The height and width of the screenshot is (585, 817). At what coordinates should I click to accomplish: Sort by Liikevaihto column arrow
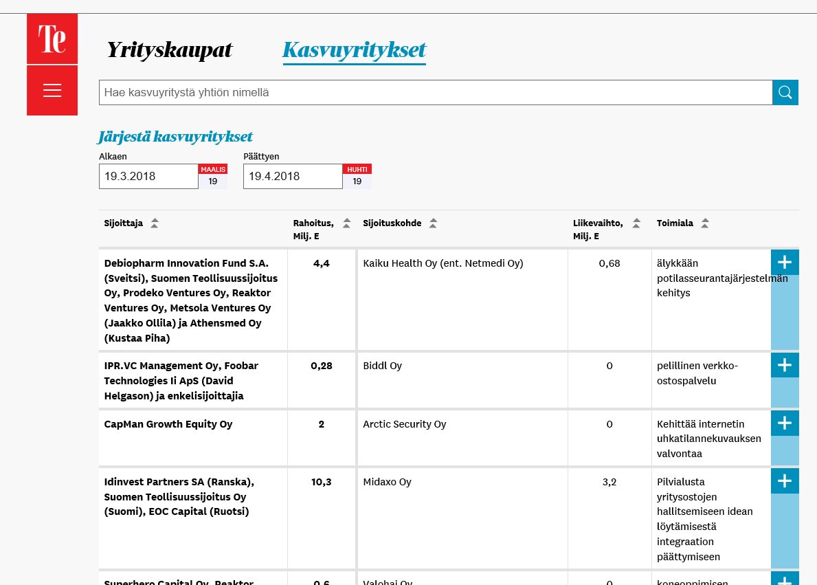(x=636, y=223)
